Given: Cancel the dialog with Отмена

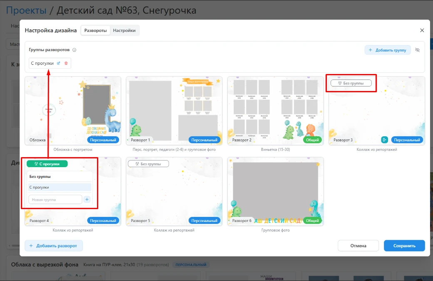Looking at the screenshot, I should click(x=358, y=246).
